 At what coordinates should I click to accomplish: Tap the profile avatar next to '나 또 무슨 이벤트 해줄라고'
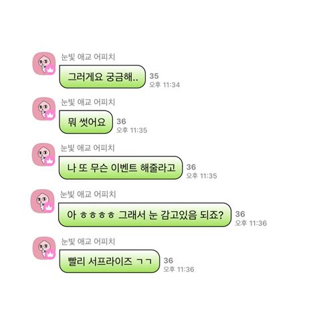pyautogui.click(x=43, y=154)
